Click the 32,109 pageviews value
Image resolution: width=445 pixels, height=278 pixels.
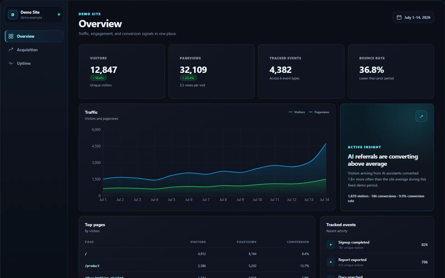[193, 69]
